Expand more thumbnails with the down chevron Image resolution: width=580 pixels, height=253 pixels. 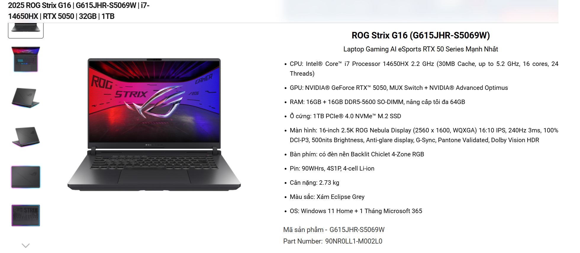(x=26, y=246)
